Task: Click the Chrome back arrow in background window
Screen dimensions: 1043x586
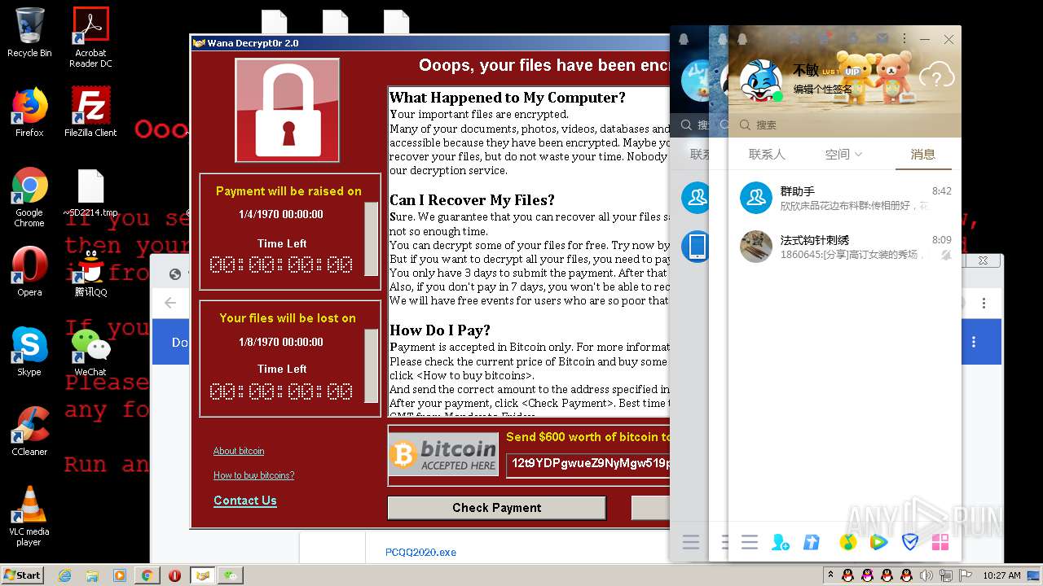Action: click(x=170, y=303)
